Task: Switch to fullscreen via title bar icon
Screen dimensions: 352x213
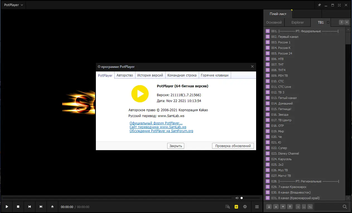Action: pos(339,5)
